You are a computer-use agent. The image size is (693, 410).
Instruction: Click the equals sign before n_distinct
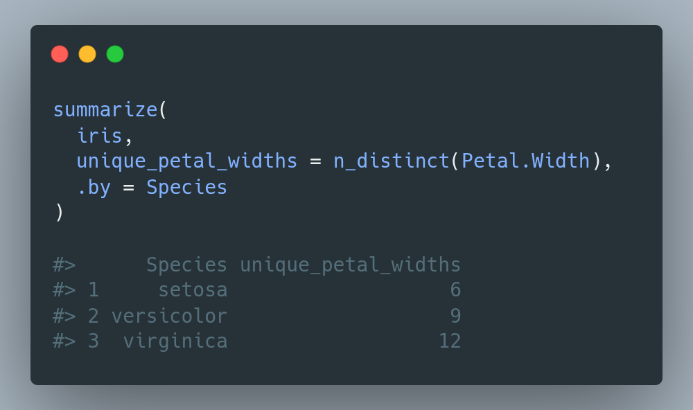click(315, 161)
